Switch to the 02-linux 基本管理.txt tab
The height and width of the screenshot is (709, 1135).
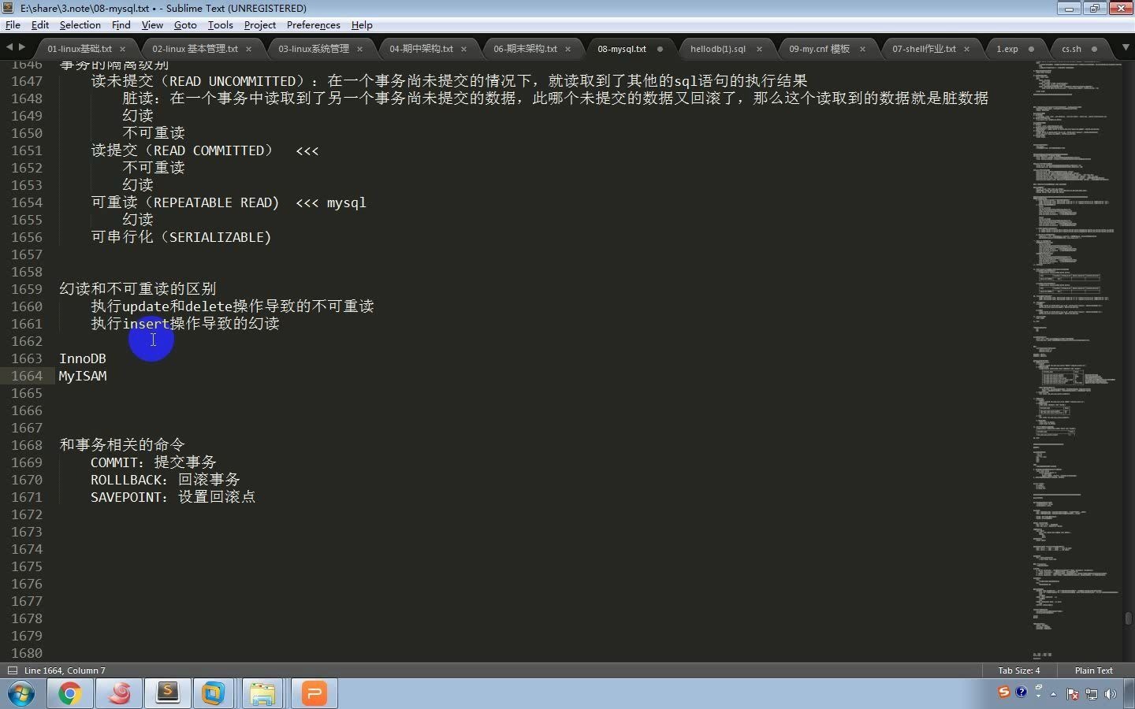pyautogui.click(x=195, y=49)
